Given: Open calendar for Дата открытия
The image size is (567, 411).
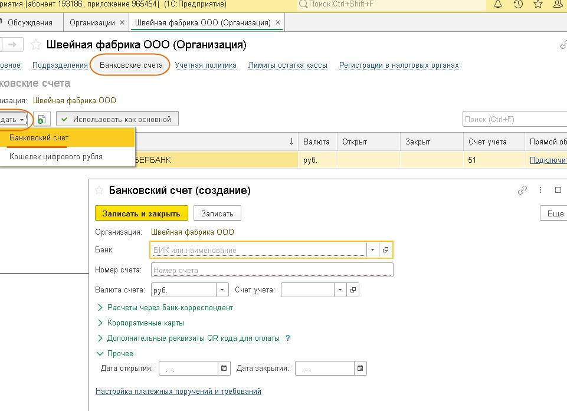Looking at the screenshot, I should pyautogui.click(x=224, y=369).
